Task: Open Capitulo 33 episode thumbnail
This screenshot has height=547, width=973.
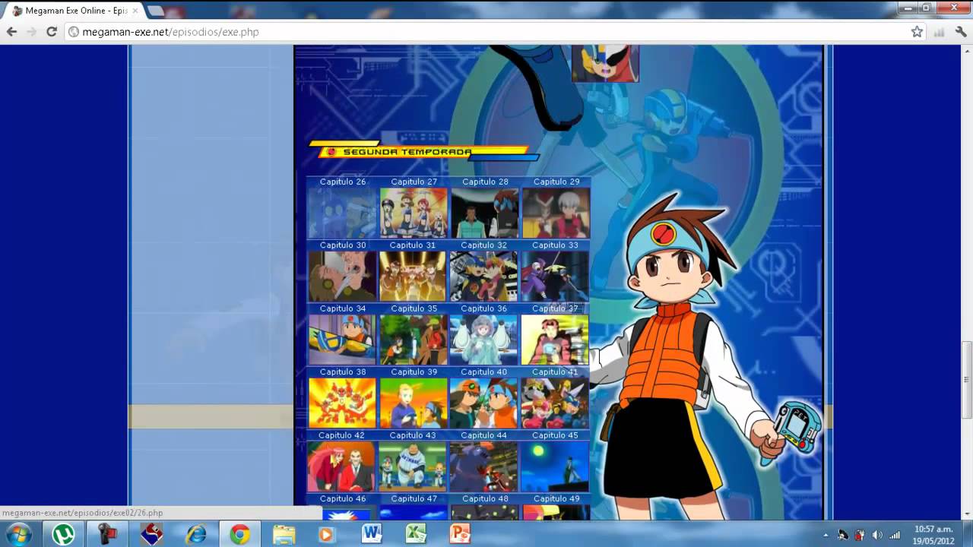Action: [x=556, y=277]
